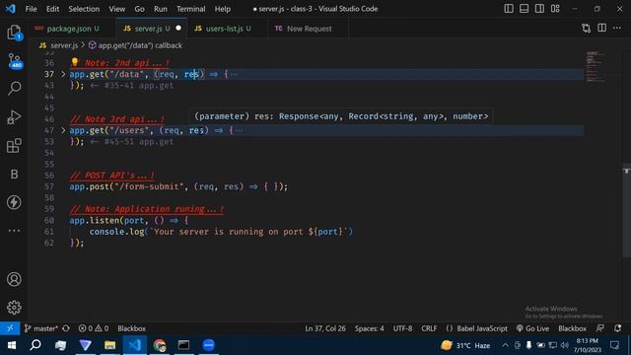The height and width of the screenshot is (355, 631).
Task: Open the Search view in activity bar
Action: coord(14,88)
